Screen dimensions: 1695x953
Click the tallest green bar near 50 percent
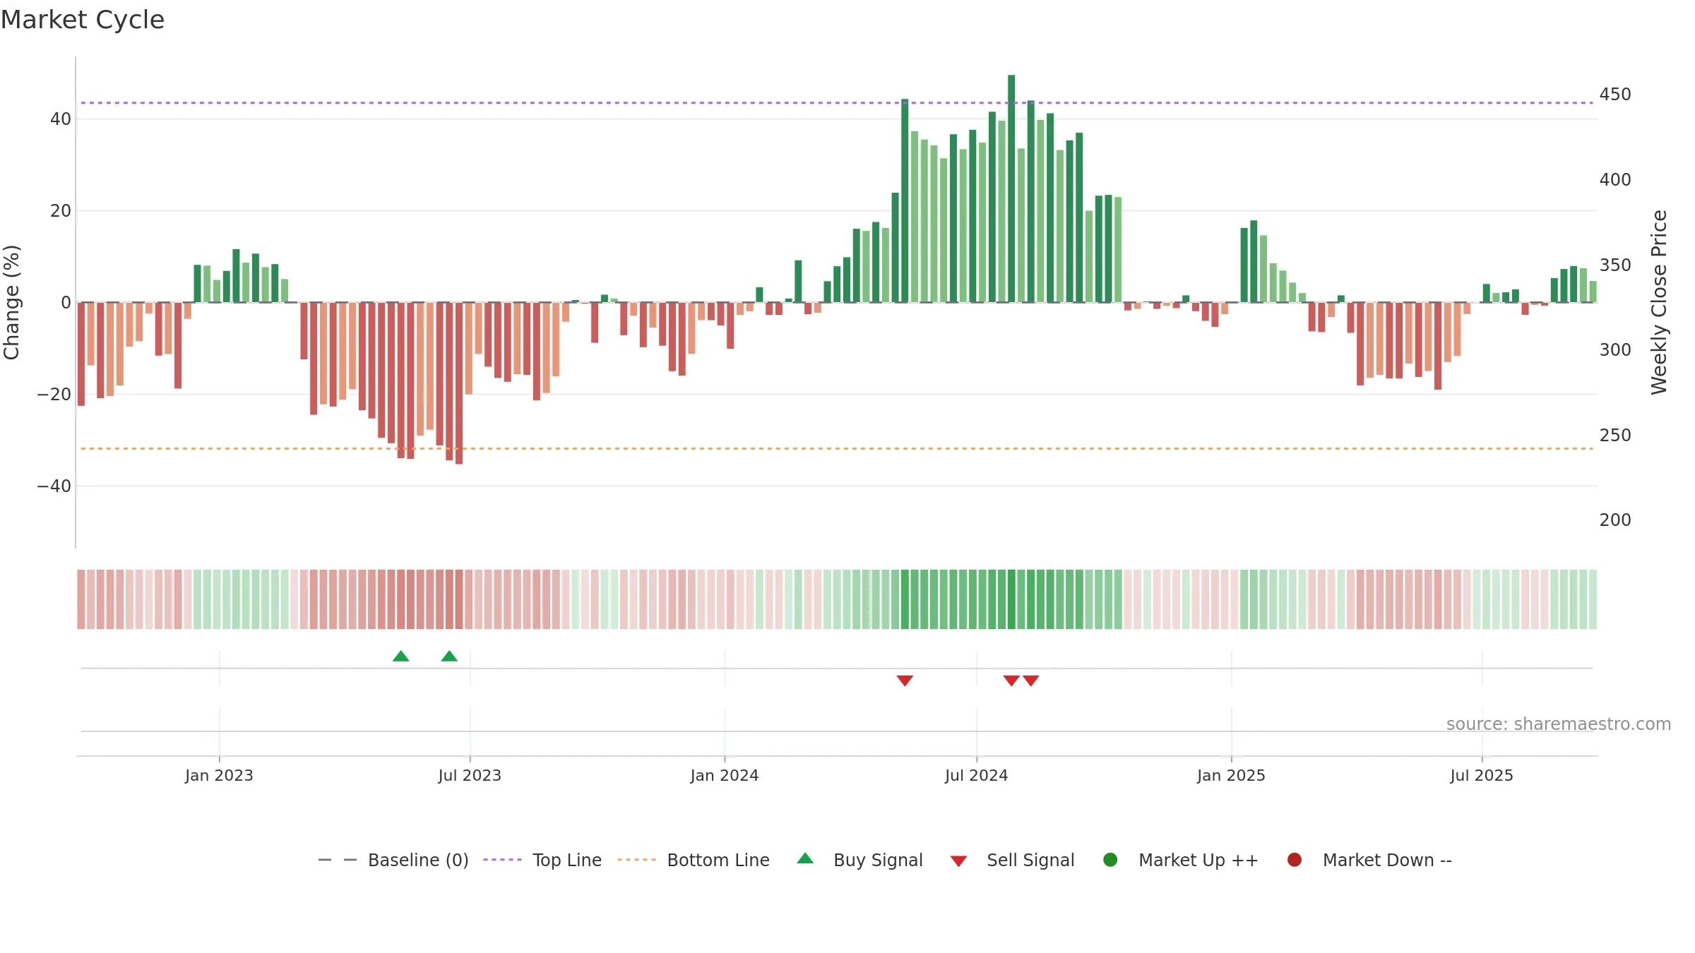point(1011,188)
